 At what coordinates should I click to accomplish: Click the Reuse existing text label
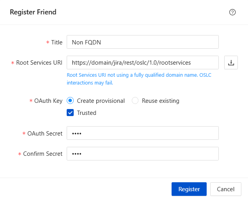160,100
